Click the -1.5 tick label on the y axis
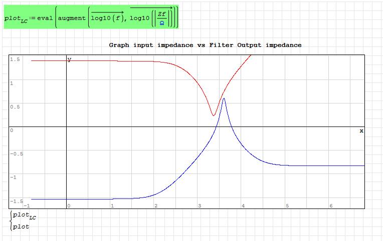The height and width of the screenshot is (241, 383). click(16, 200)
